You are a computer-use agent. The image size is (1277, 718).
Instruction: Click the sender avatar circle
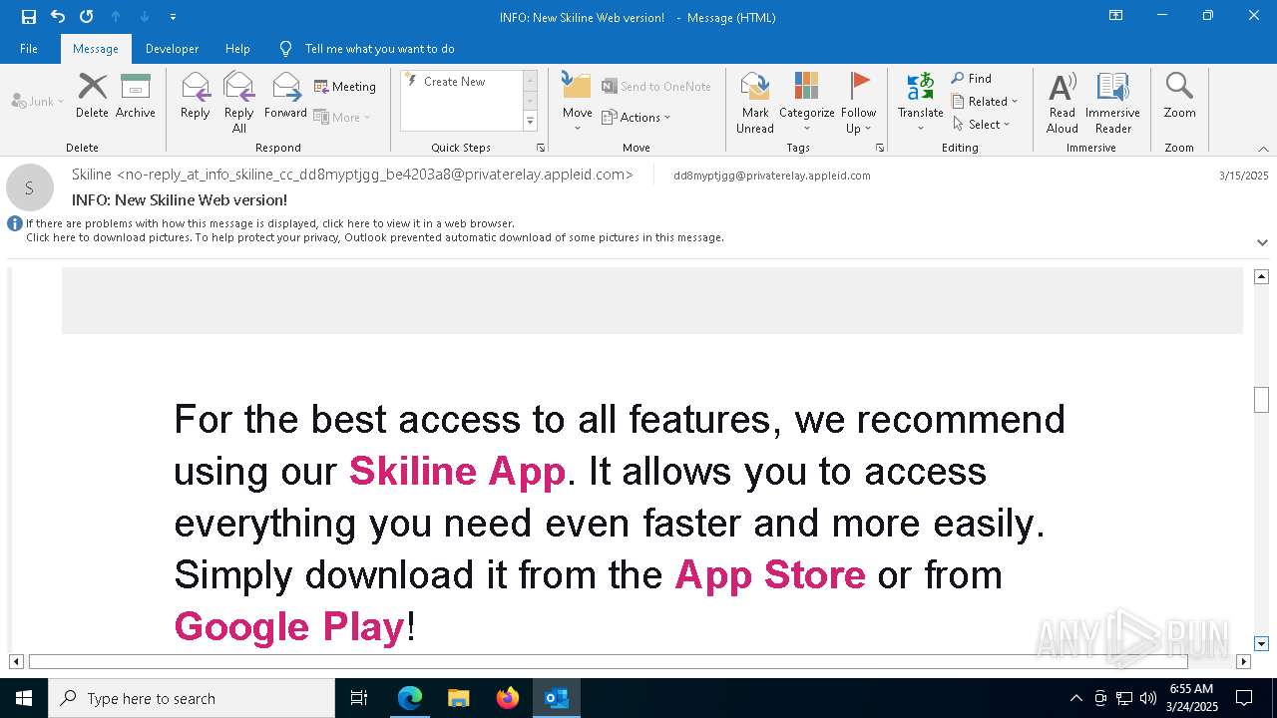[30, 187]
